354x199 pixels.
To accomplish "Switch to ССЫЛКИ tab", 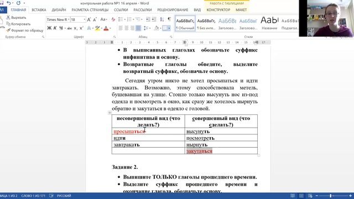I will (x=121, y=10).
